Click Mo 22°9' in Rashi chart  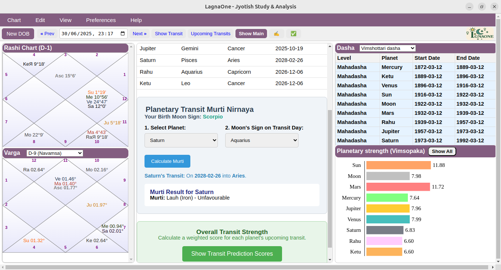[34, 135]
